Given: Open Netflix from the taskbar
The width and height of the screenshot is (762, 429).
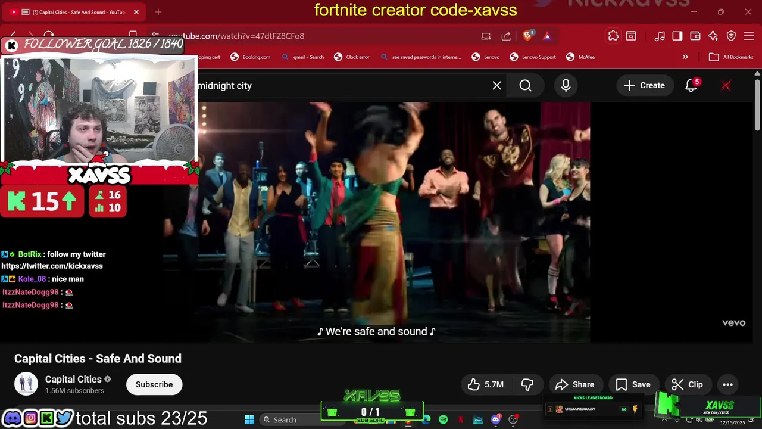Looking at the screenshot, I should click(x=461, y=419).
